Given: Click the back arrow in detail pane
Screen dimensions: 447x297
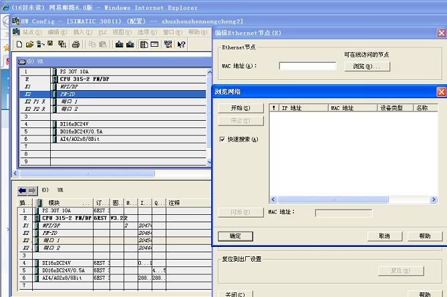Looking at the screenshot, I should click(22, 190).
